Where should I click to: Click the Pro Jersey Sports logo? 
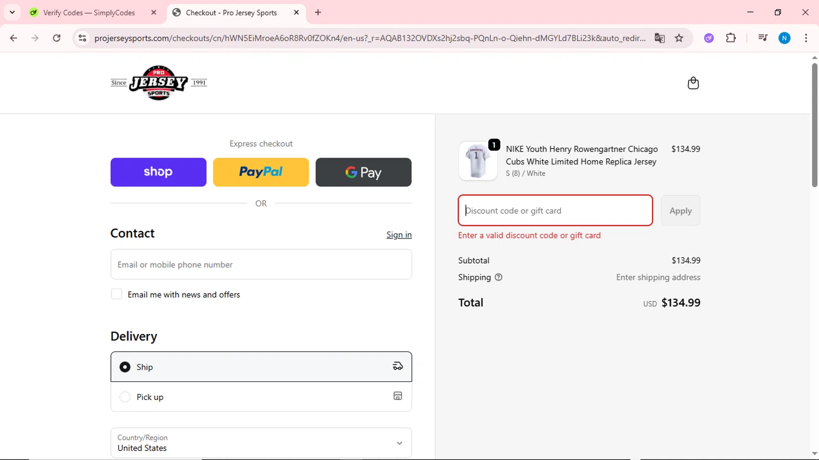tap(158, 83)
